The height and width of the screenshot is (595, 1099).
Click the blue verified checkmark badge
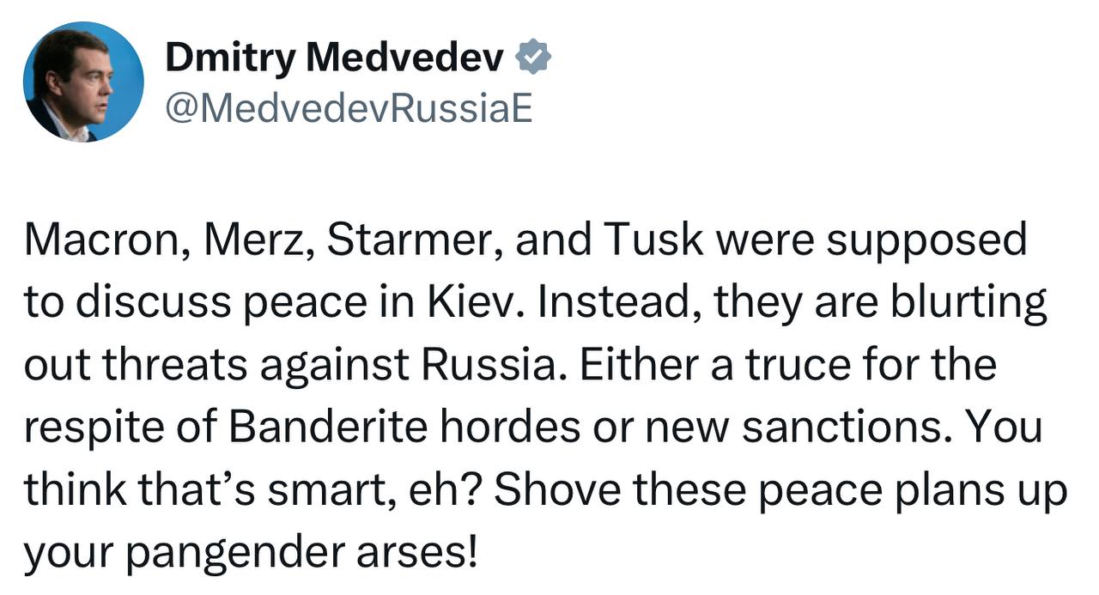coord(533,58)
